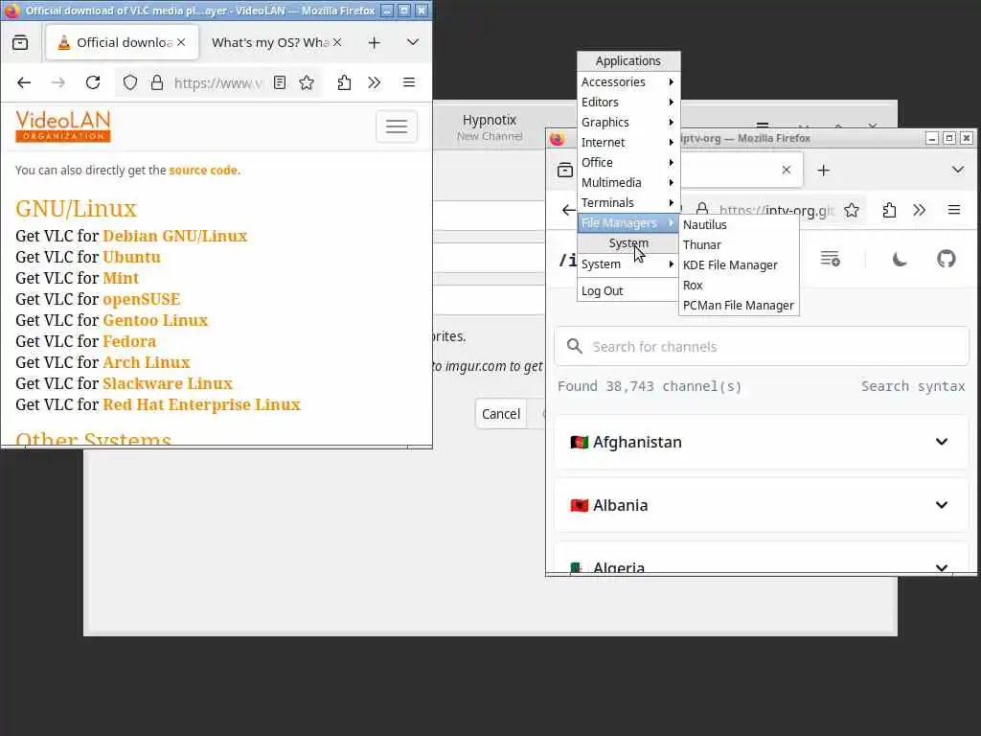
Task: List all tabs in iptv-org Firefox window
Action: 957,170
